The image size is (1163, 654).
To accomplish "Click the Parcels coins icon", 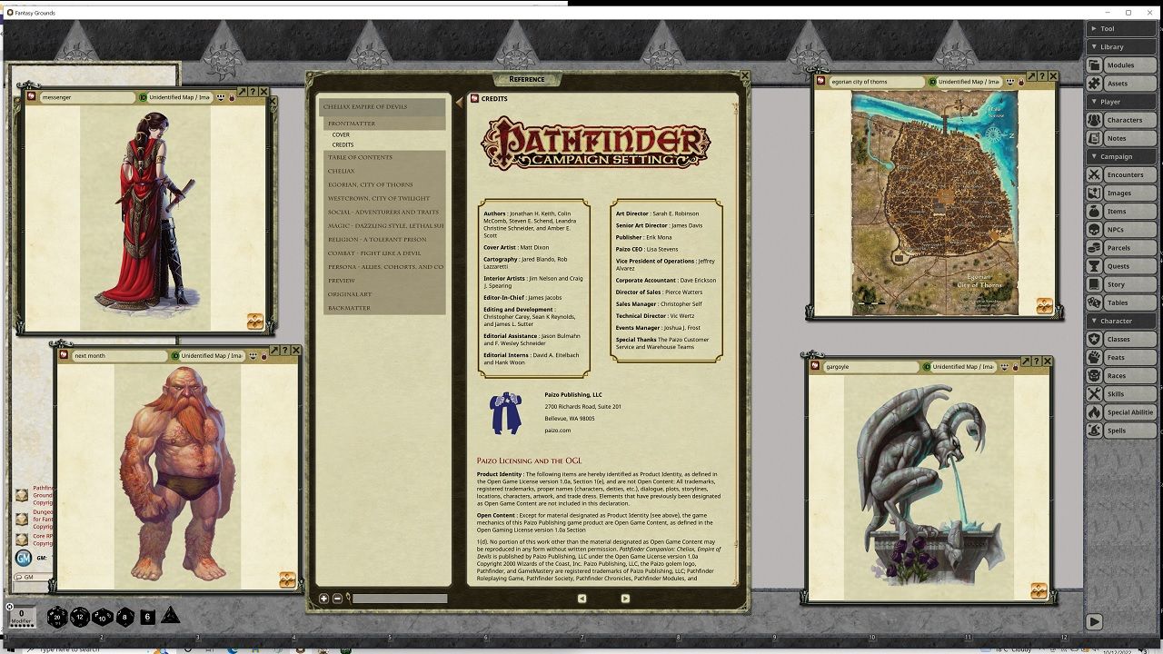I will coord(1095,248).
